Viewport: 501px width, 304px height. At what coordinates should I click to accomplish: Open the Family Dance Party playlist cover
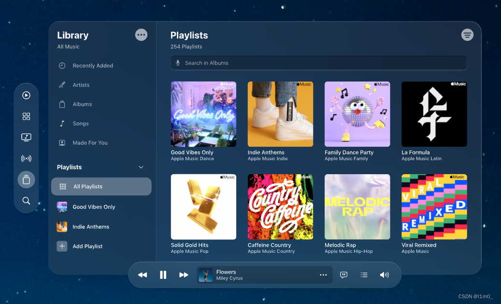pos(357,114)
